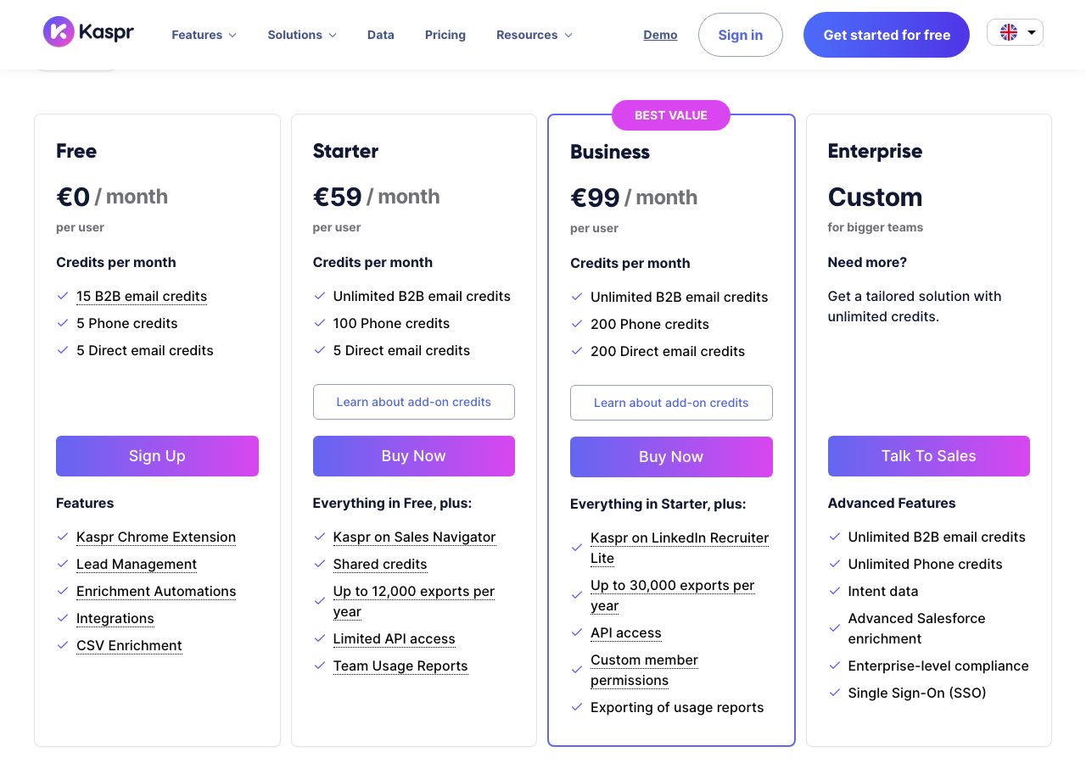Viewport: 1086px width, 763px height.
Task: Open the Data page
Action: click(x=381, y=35)
